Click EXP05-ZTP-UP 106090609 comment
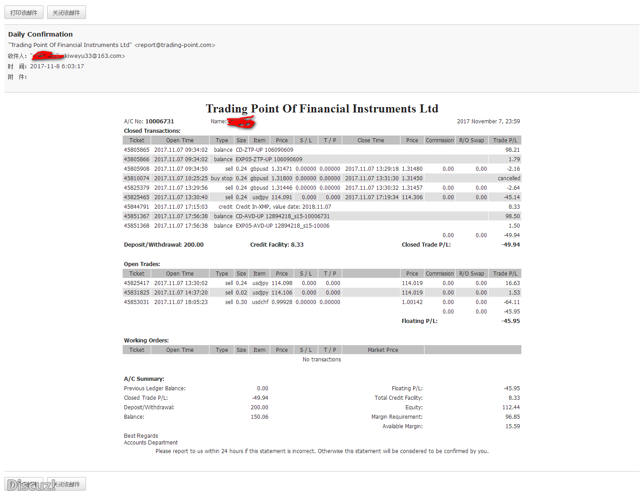Viewport: 644px width, 496px height. point(269,159)
